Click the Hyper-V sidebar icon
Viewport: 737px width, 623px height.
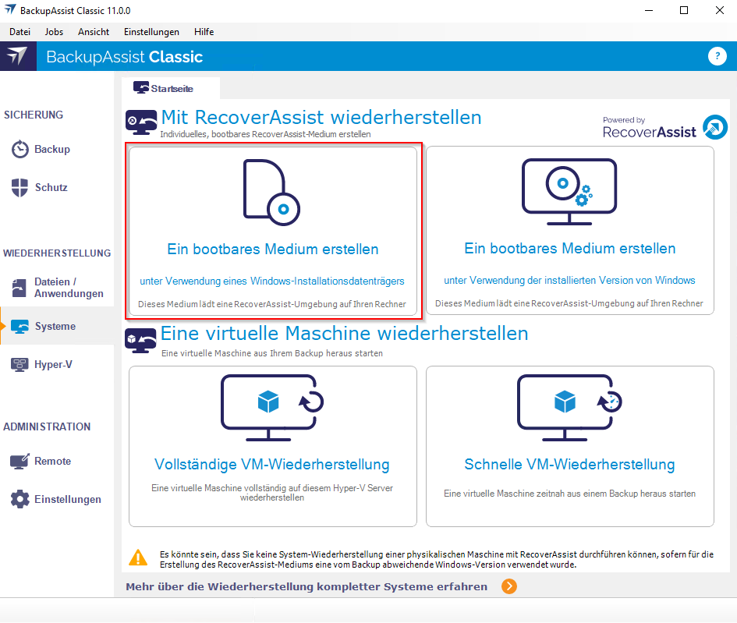pyautogui.click(x=20, y=365)
